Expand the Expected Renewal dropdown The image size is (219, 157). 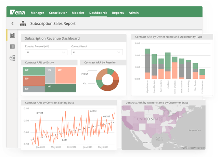(x=46, y=52)
